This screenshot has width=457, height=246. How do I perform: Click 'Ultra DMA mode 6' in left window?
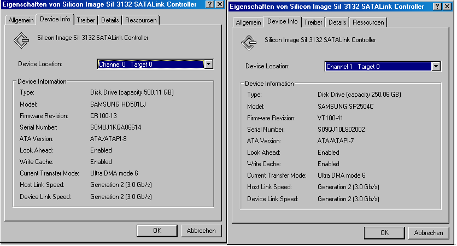pyautogui.click(x=114, y=173)
